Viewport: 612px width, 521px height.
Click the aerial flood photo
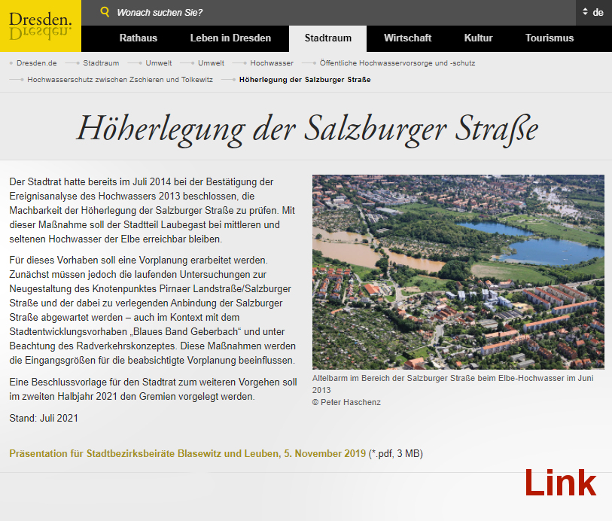[458, 272]
